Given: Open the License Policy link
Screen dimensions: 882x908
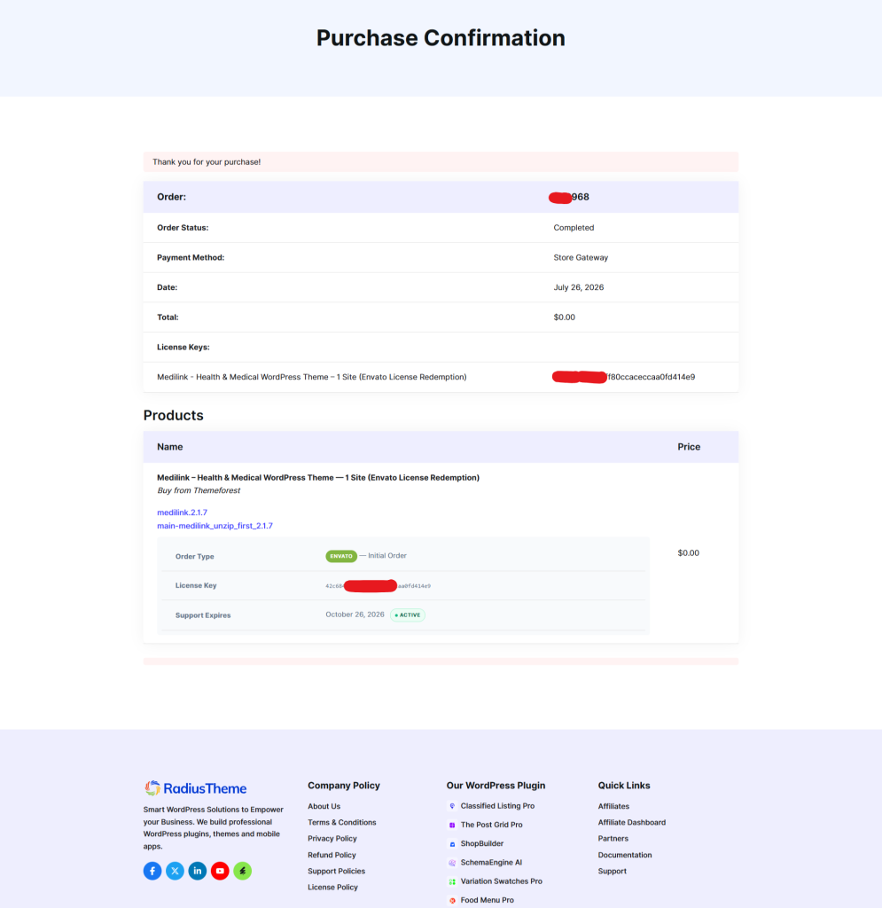Looking at the screenshot, I should tap(332, 887).
